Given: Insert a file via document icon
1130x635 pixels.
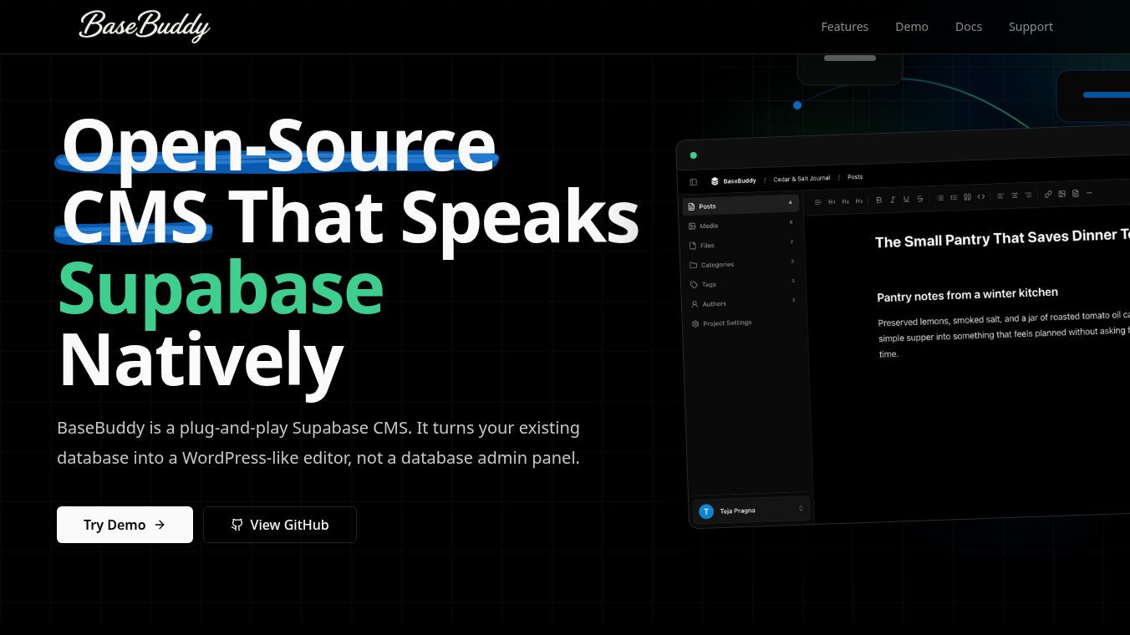Looking at the screenshot, I should [x=1076, y=193].
